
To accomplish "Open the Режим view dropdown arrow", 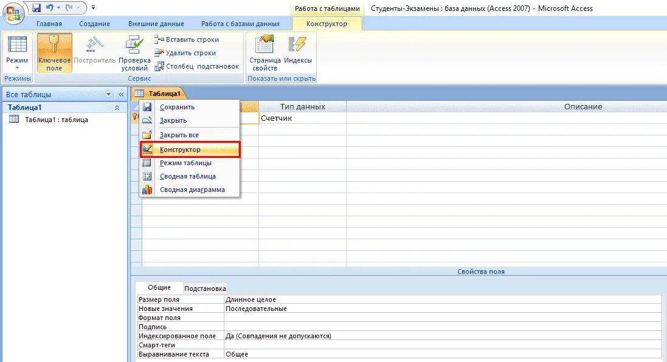I will coord(18,68).
